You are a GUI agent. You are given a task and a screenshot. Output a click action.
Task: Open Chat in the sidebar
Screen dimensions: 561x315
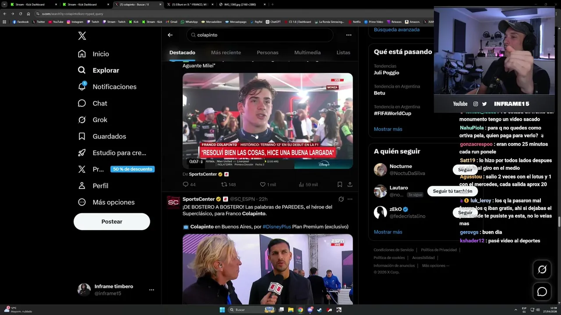pyautogui.click(x=92, y=103)
